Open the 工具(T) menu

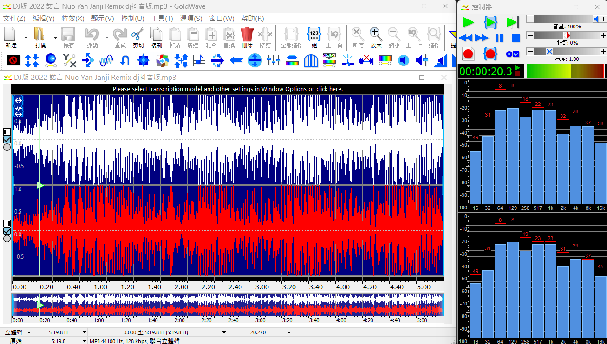(162, 19)
